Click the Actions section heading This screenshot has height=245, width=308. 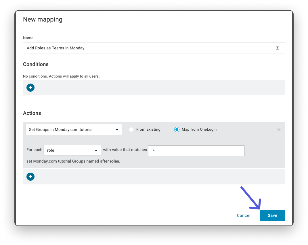click(x=32, y=113)
